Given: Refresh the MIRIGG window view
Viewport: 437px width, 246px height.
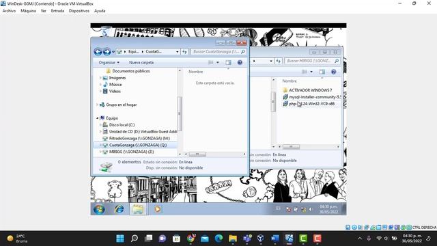Looking at the screenshot, I should pyautogui.click(x=278, y=61).
